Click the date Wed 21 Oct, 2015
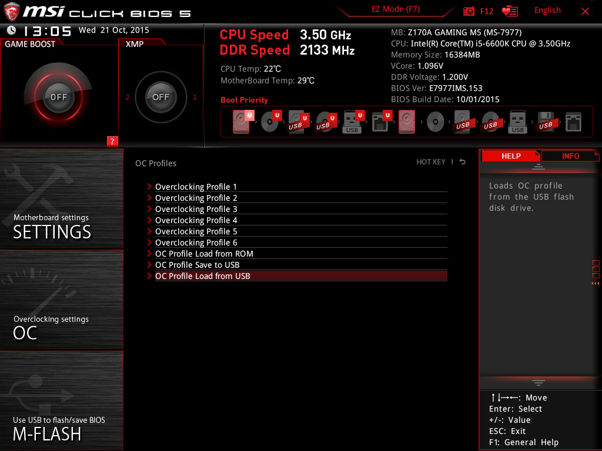This screenshot has width=602, height=451. tap(113, 31)
